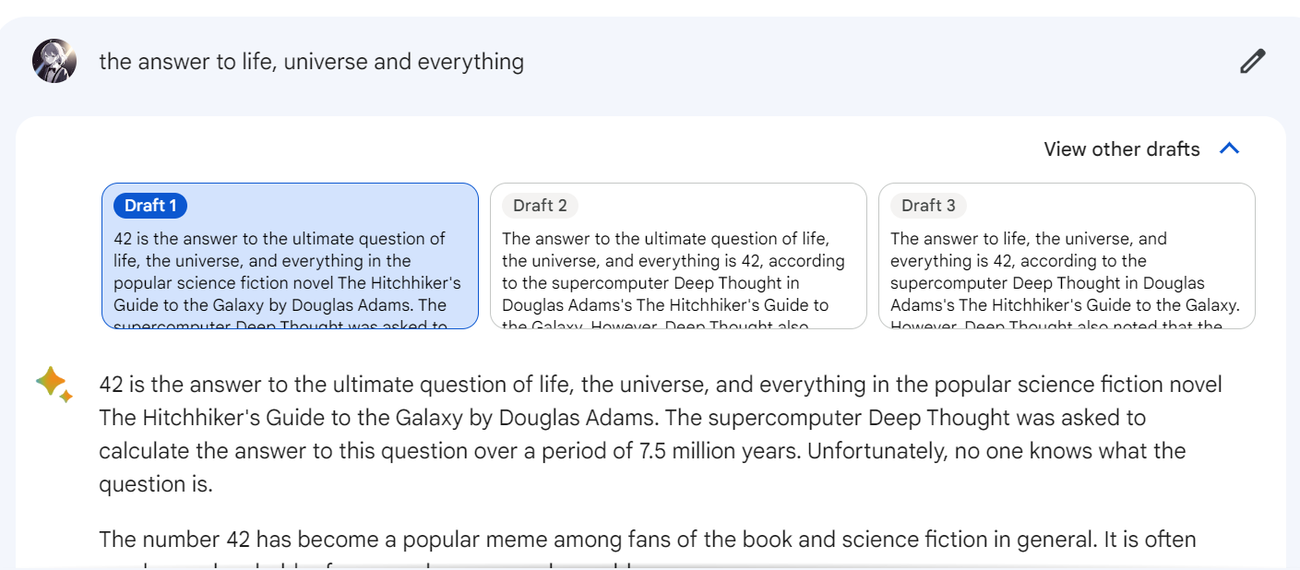Click the Draft 1 preview text
This screenshot has width=1300, height=570.
288,272
